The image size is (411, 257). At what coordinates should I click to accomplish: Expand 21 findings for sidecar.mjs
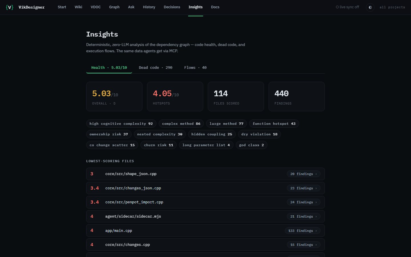click(303, 216)
